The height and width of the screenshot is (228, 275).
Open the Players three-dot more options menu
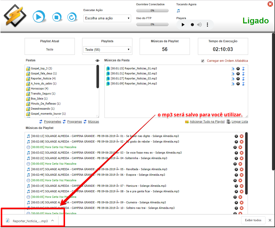coord(207,25)
